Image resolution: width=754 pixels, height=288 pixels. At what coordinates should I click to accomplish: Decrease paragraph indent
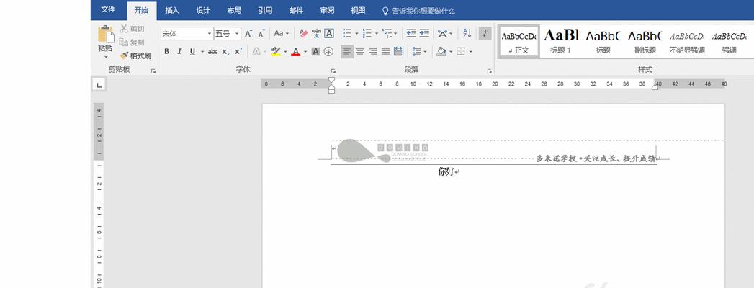[411, 34]
